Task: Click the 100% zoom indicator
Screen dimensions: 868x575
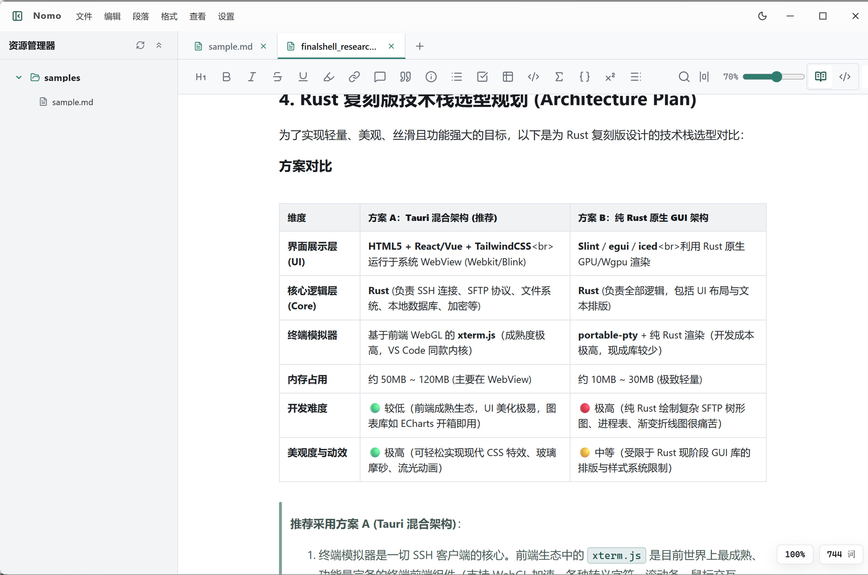Action: [795, 554]
